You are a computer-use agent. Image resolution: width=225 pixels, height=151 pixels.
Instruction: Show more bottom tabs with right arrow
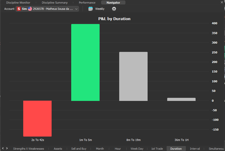point(7,148)
